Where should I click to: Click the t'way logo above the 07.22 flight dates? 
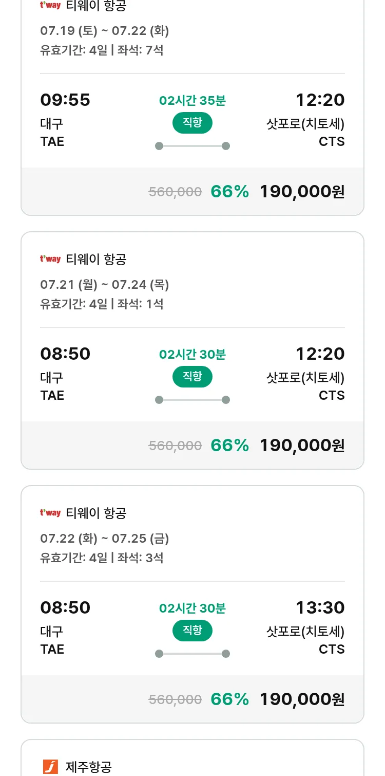[50, 513]
